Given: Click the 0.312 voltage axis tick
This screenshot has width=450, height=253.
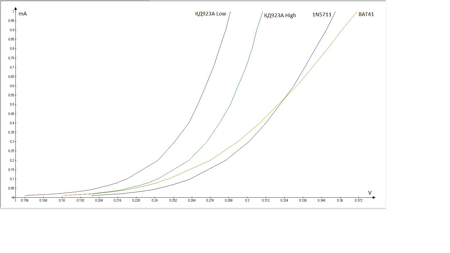Looking at the screenshot, I should click(266, 200).
